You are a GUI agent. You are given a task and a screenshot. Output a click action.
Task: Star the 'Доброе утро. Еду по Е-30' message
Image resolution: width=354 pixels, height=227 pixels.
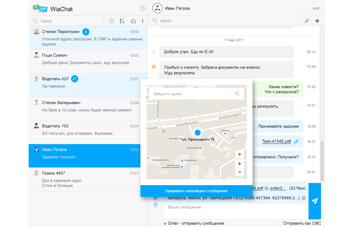coord(153,52)
